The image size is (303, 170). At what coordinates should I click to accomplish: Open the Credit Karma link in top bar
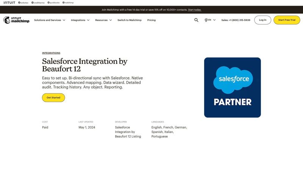tap(38, 3)
